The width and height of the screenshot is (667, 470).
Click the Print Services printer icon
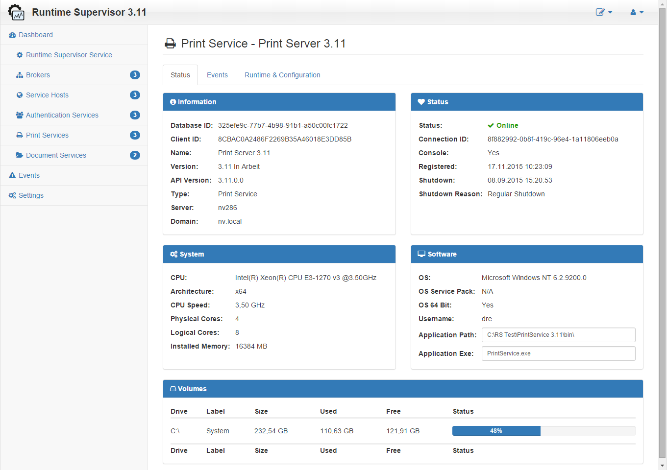[20, 136]
